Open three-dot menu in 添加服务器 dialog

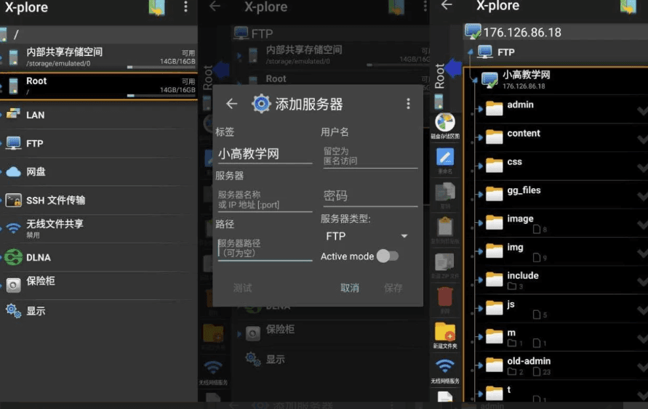coord(408,104)
